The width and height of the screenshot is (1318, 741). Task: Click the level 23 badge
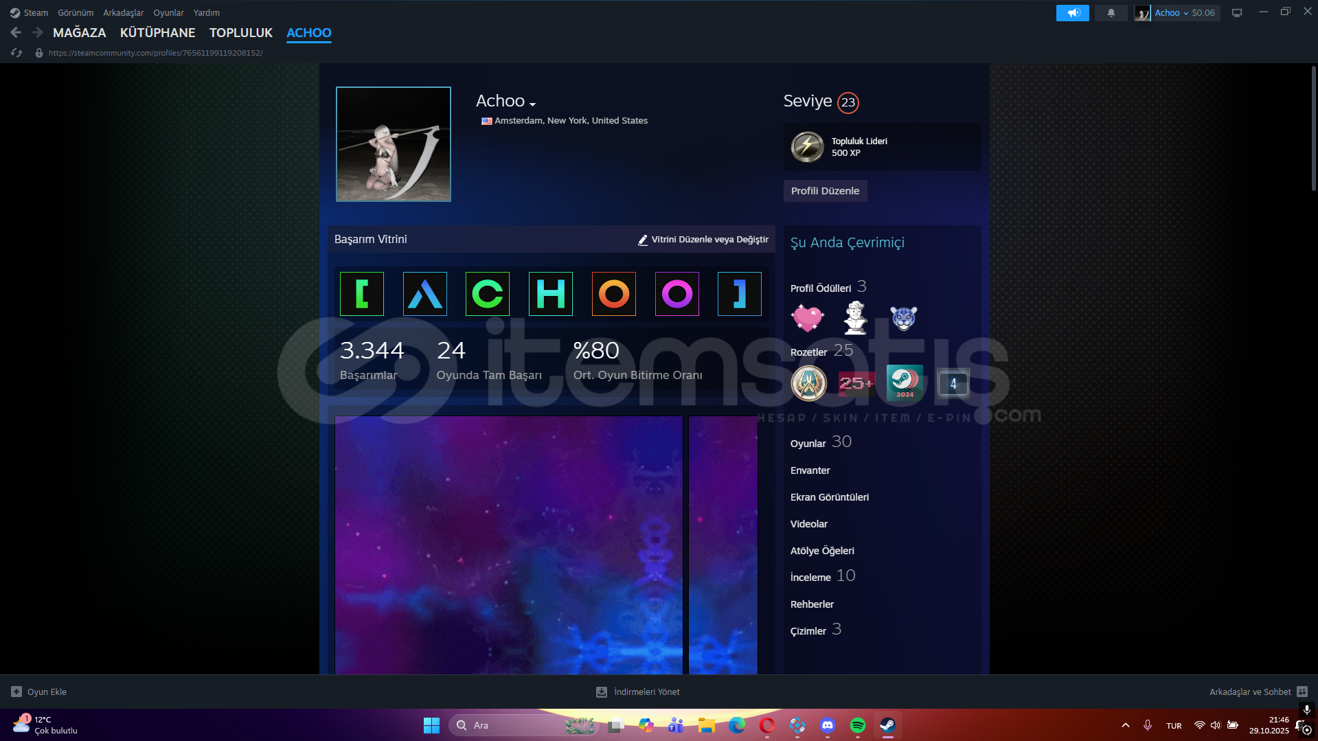tap(848, 102)
